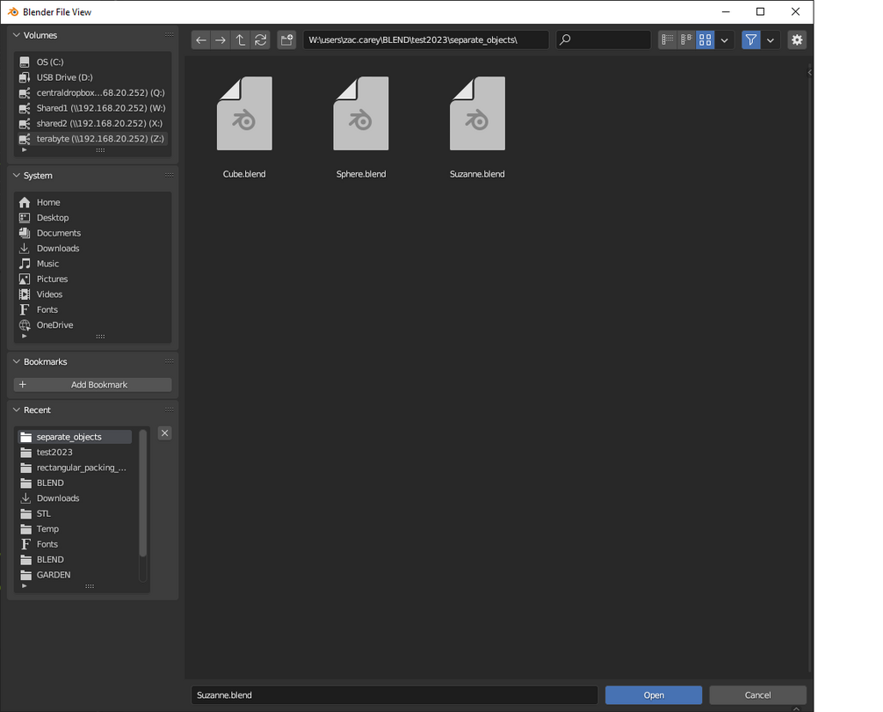Screen dimensions: 883x712
Task: Go to Documents folder
Action: pyautogui.click(x=92, y=233)
